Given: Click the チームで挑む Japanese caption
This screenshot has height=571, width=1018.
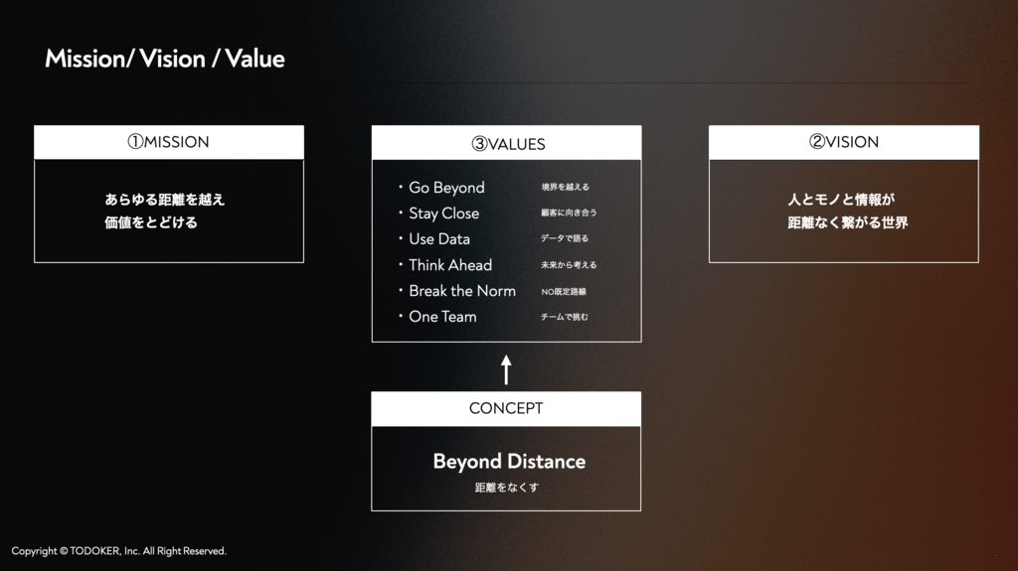Looking at the screenshot, I should click(565, 317).
